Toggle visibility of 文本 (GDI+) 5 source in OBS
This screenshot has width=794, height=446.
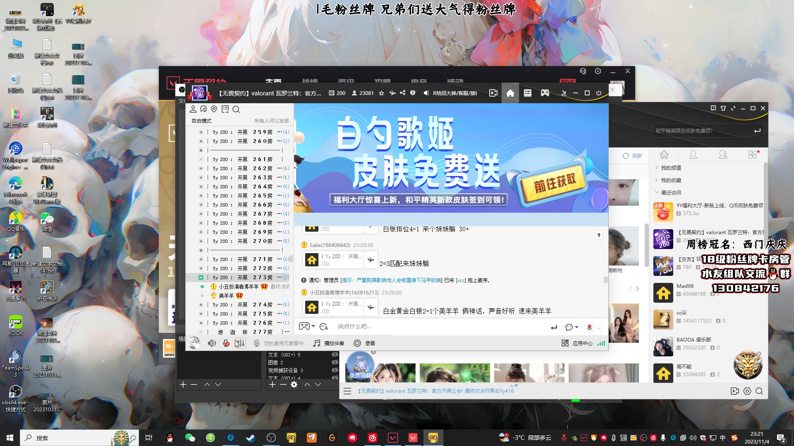point(335,355)
